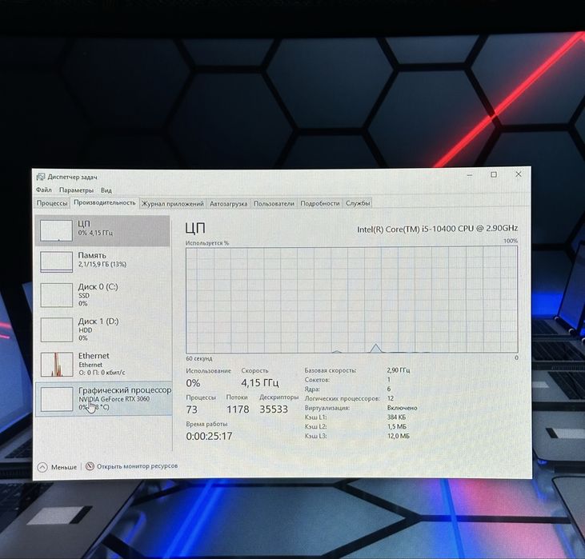Click the 2,1/15,9 ГБ (13%) memory text

click(102, 265)
